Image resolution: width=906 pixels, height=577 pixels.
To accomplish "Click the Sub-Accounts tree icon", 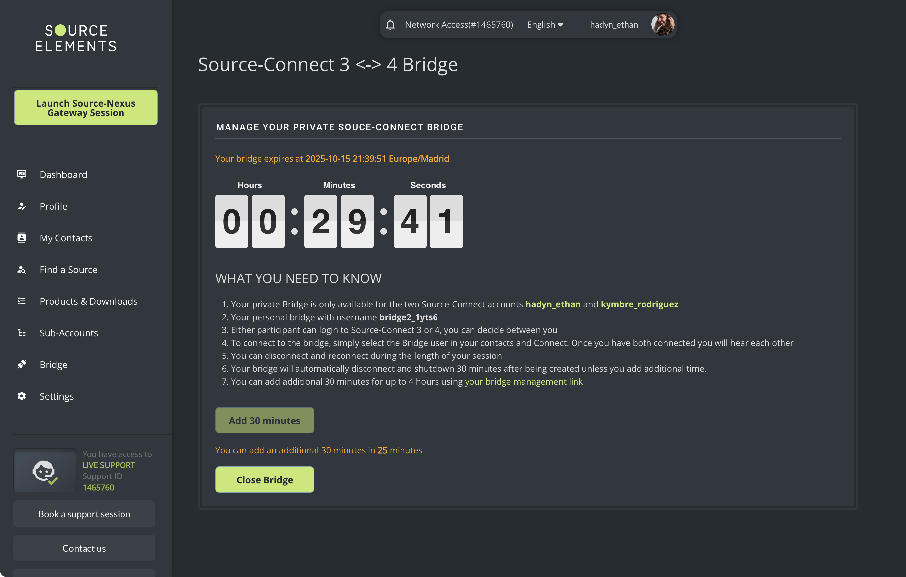I will 22,333.
